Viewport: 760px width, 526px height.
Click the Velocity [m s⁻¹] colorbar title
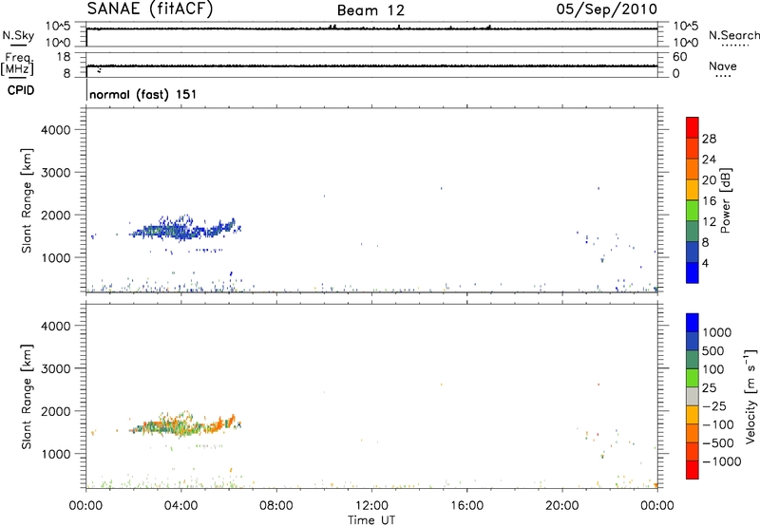750,396
